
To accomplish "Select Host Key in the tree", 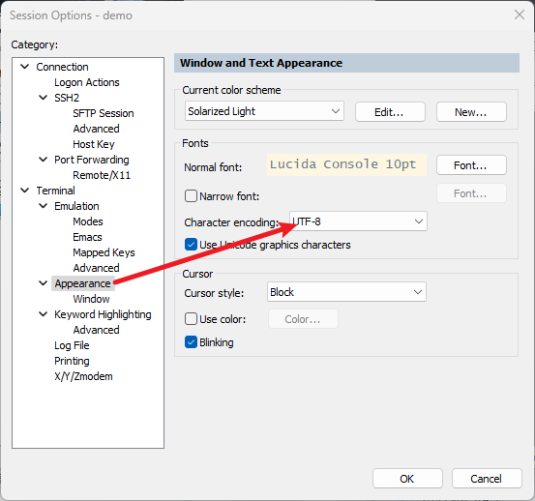I will point(94,144).
